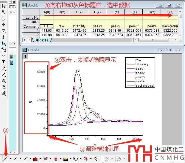Image resolution: width=185 pixels, height=163 pixels.
Task: Open the Line+Symbol plot dropdown arrow
Action: [30, 159]
